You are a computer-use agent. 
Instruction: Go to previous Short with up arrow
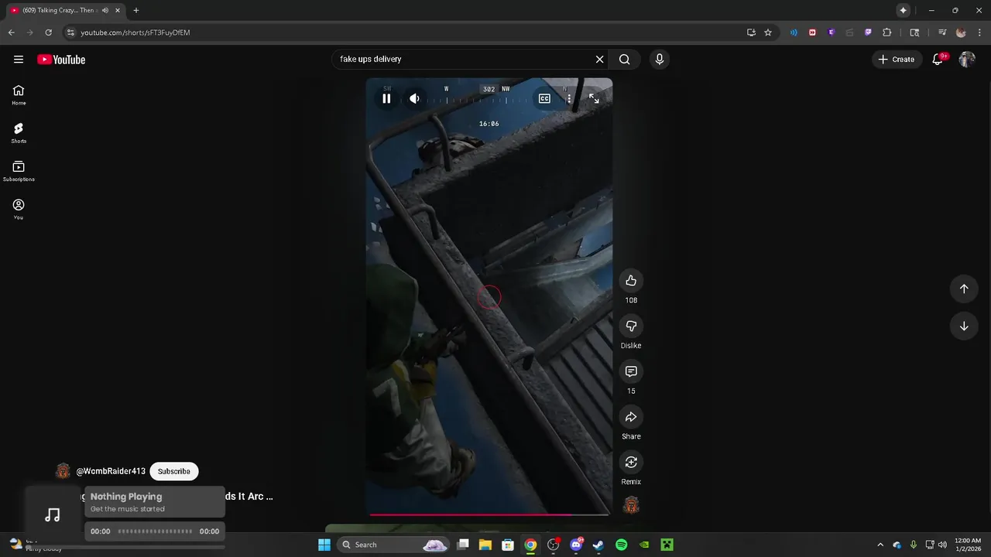(x=964, y=289)
